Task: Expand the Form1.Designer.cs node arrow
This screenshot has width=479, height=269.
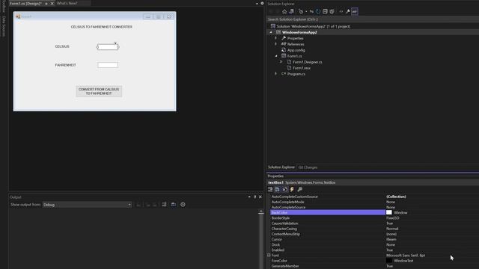Action: click(x=281, y=62)
